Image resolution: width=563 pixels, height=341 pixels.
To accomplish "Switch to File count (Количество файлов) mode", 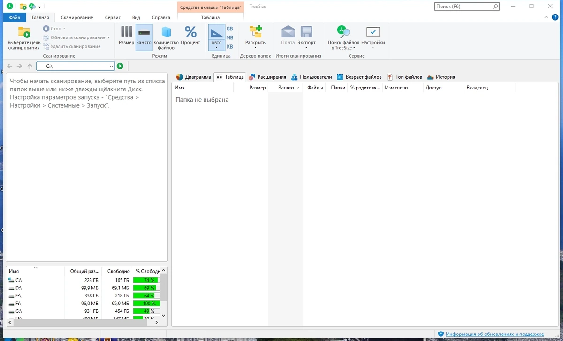I will (x=167, y=37).
